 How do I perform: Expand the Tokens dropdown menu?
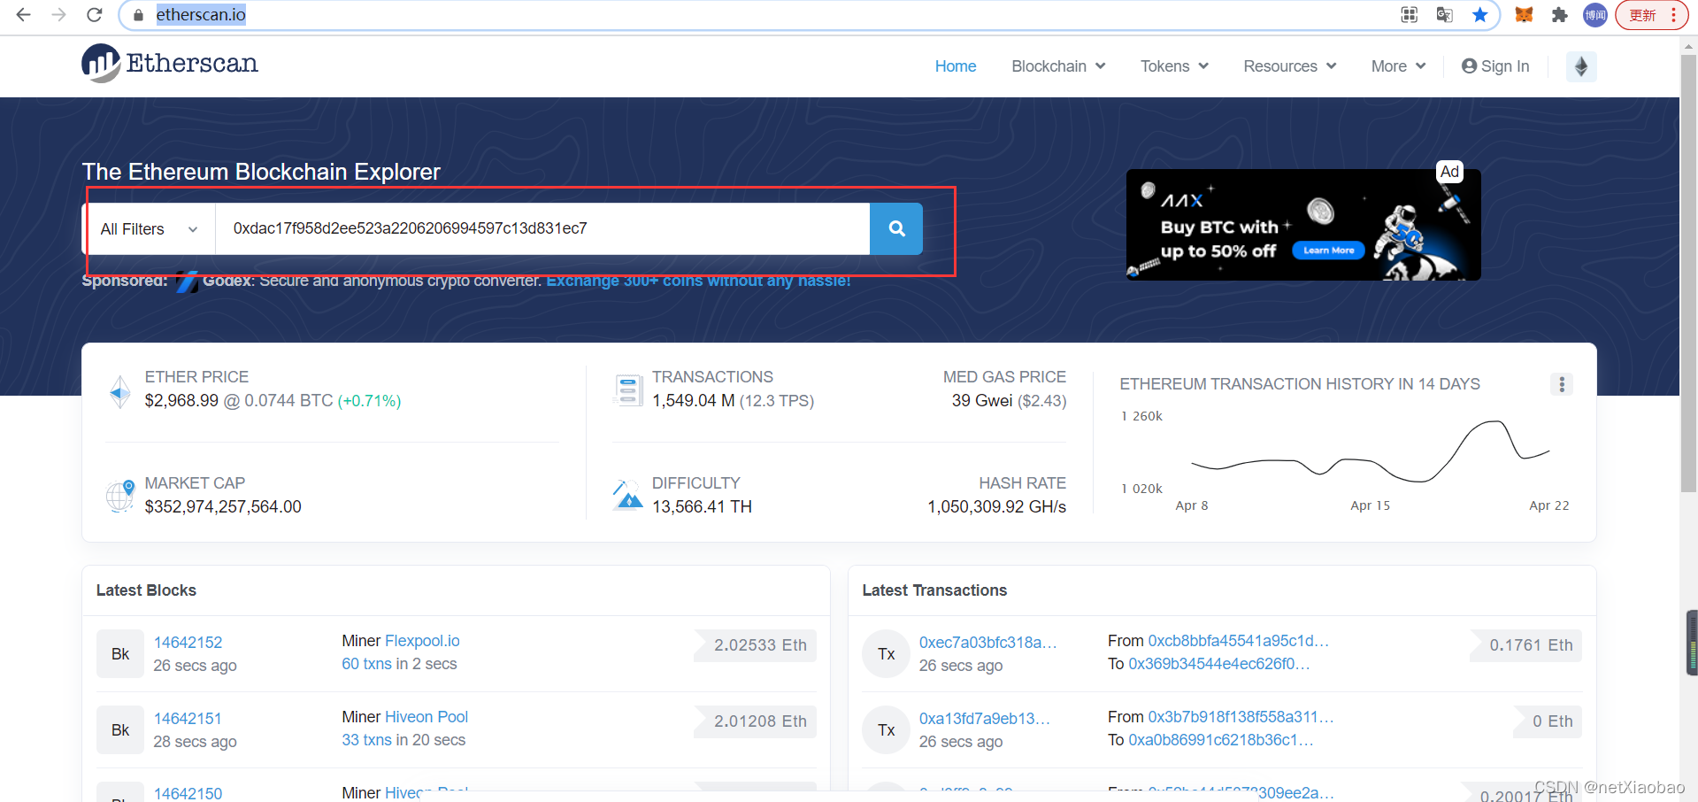(x=1174, y=66)
